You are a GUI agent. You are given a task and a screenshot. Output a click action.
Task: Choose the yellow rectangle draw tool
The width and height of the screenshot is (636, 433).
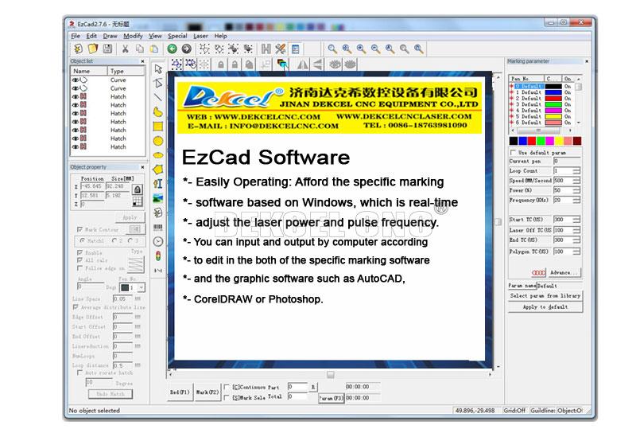click(x=158, y=126)
